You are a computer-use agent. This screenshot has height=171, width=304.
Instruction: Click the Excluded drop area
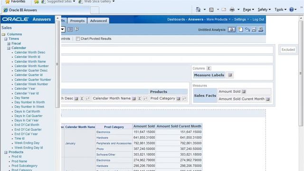tap(288, 49)
